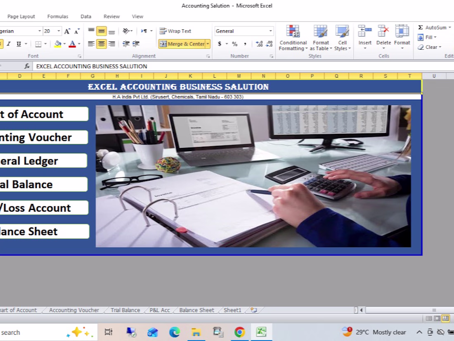Viewport: 454px width, 341px height.
Task: Open font color picker arrow
Action: [79, 44]
